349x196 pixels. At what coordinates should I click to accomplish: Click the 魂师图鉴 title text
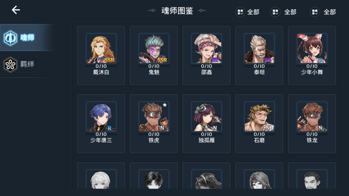177,11
